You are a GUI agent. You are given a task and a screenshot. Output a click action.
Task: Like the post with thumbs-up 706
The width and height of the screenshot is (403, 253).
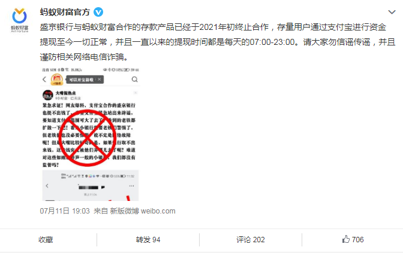click(x=353, y=239)
